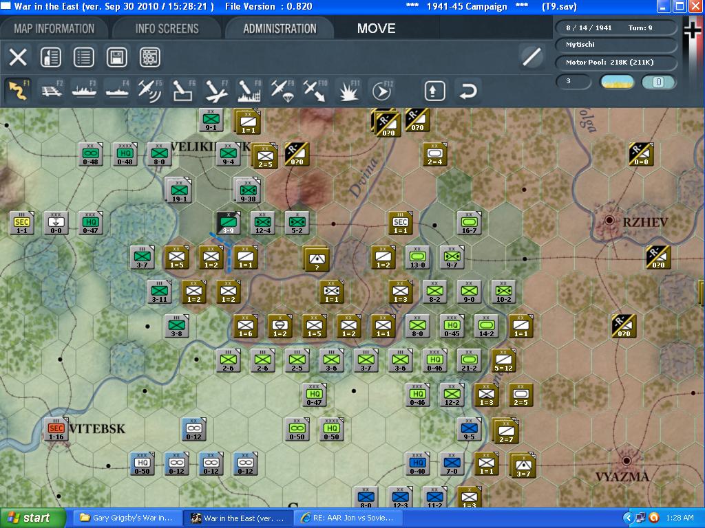
Task: Open the player profile list icon
Action: pyautogui.click(x=51, y=58)
